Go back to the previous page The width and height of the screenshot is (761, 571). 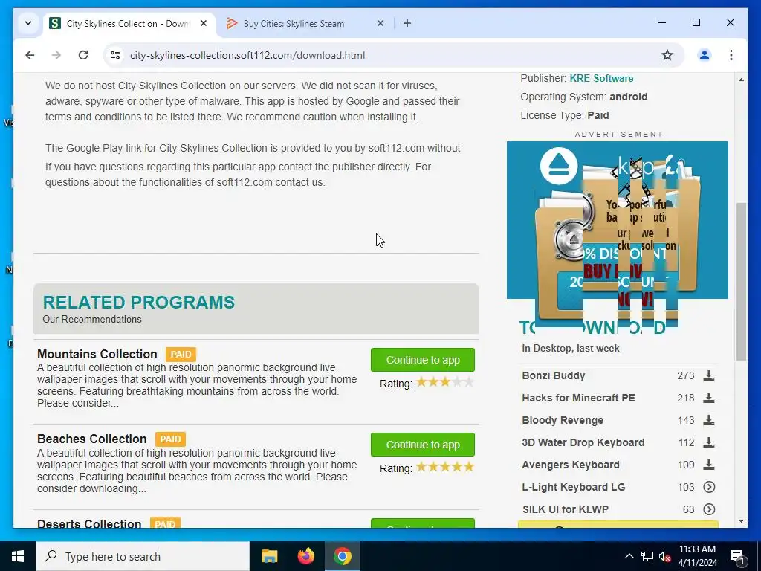[30, 55]
